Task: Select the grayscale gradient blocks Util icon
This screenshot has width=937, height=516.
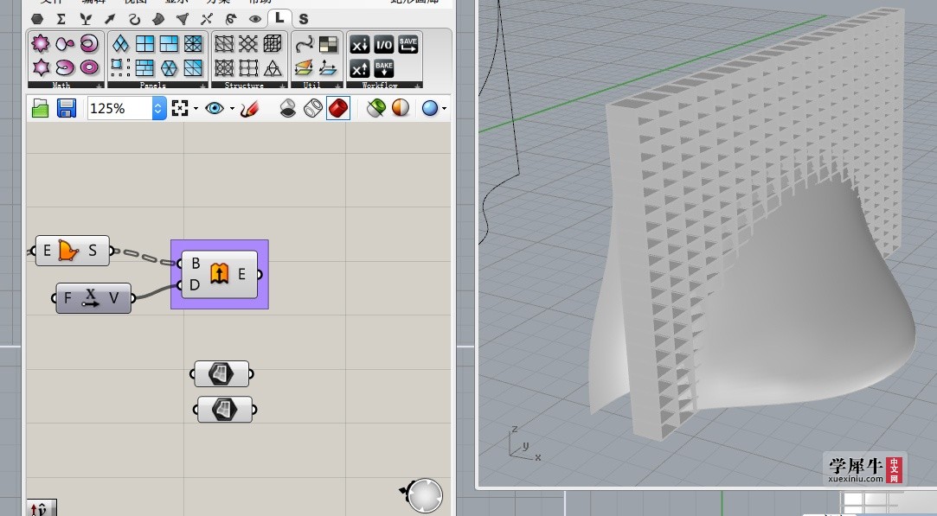Action: tap(328, 43)
